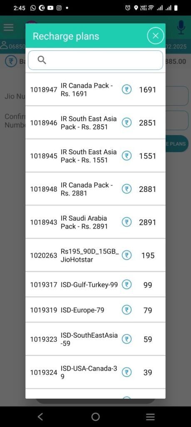Open the hamburger menu behind dialog
Image resolution: width=191 pixels, height=427 pixels.
8,27
